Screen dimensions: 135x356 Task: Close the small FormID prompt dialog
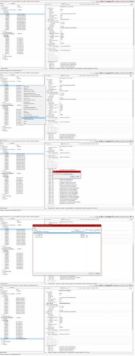80,172
